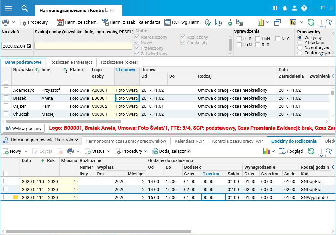Click calendar icon in Na dzień field
The width and height of the screenshot is (336, 235).
(29, 46)
